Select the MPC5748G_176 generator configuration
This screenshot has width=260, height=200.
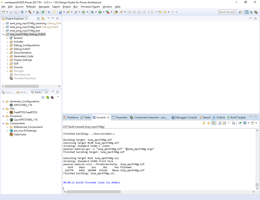coord(21,105)
